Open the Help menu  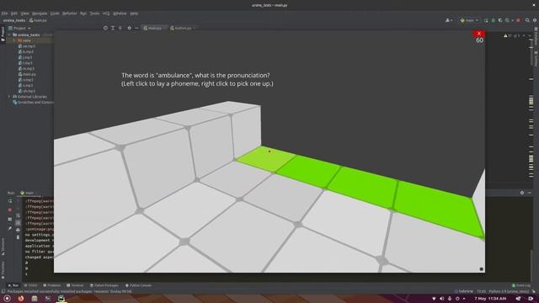point(134,13)
